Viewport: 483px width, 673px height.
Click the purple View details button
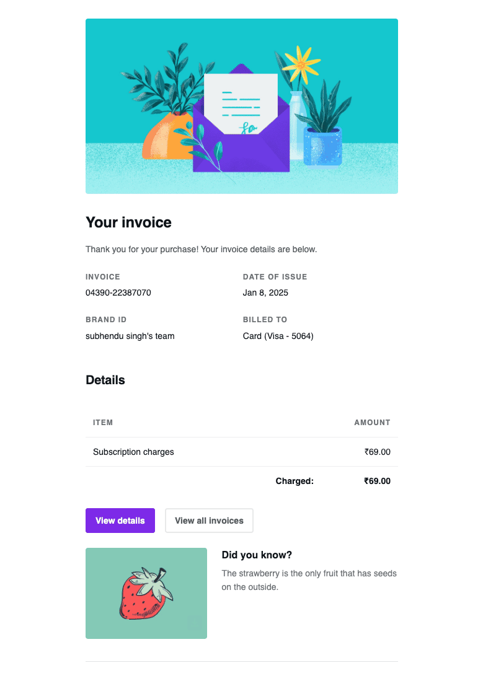[x=120, y=521]
